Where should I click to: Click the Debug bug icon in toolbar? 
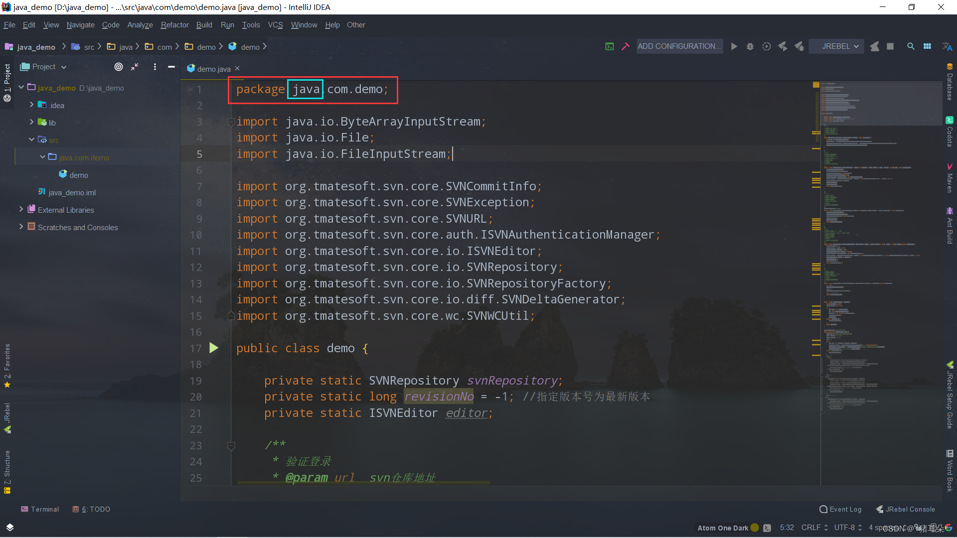(750, 46)
